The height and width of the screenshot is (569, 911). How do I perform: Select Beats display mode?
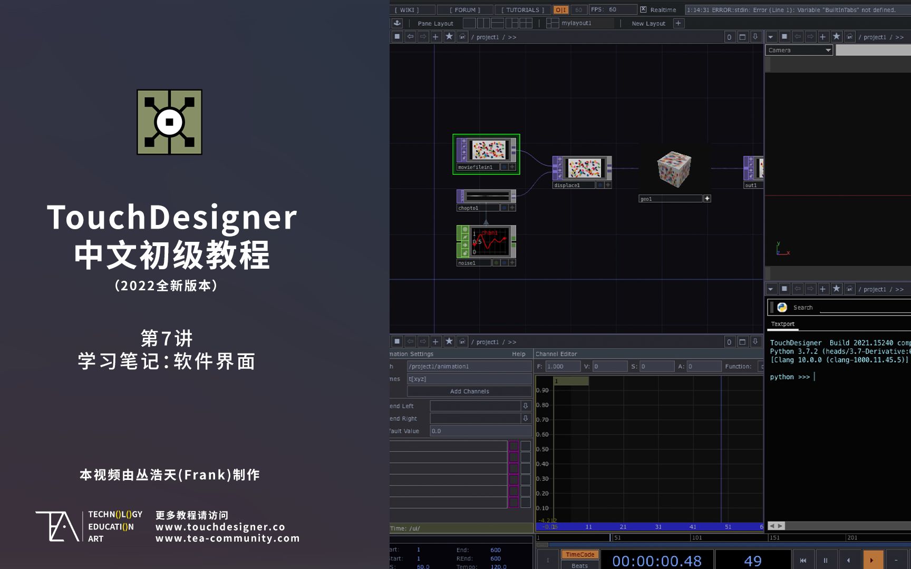580,565
